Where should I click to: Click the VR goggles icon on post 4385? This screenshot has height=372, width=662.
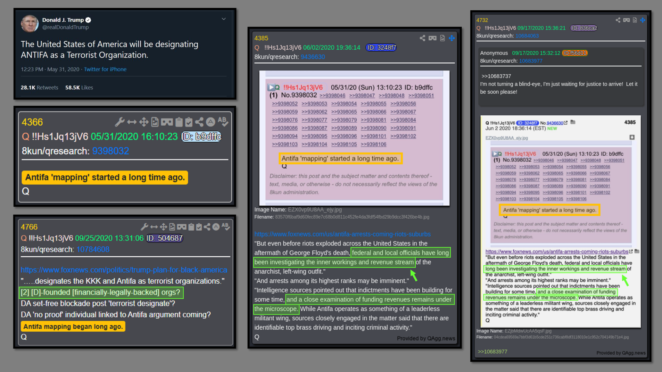(432, 38)
